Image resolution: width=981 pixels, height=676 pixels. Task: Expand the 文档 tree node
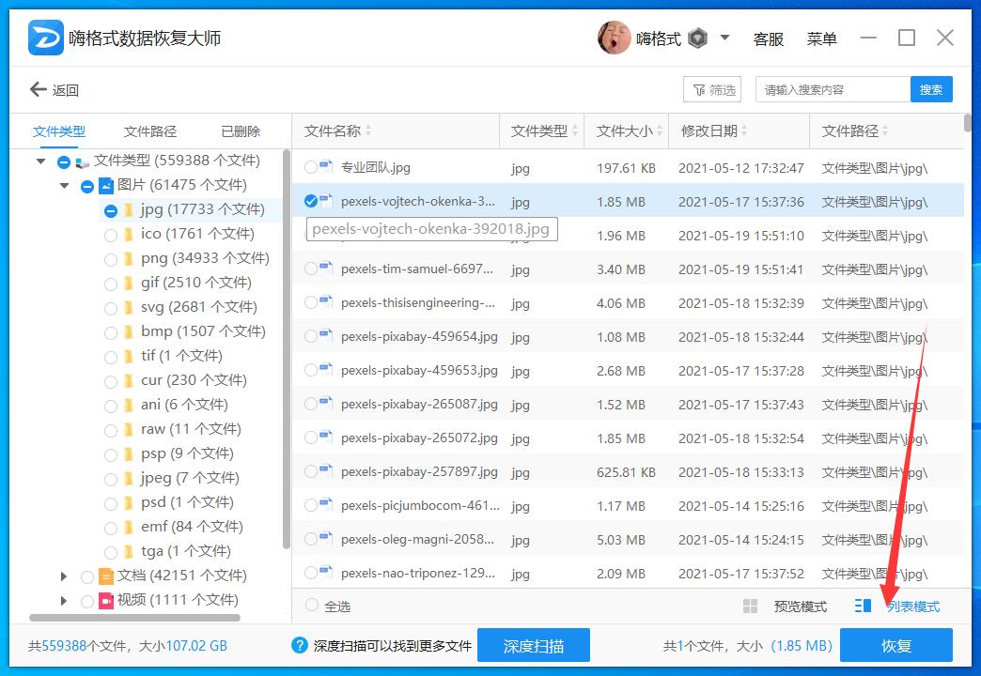(x=63, y=576)
